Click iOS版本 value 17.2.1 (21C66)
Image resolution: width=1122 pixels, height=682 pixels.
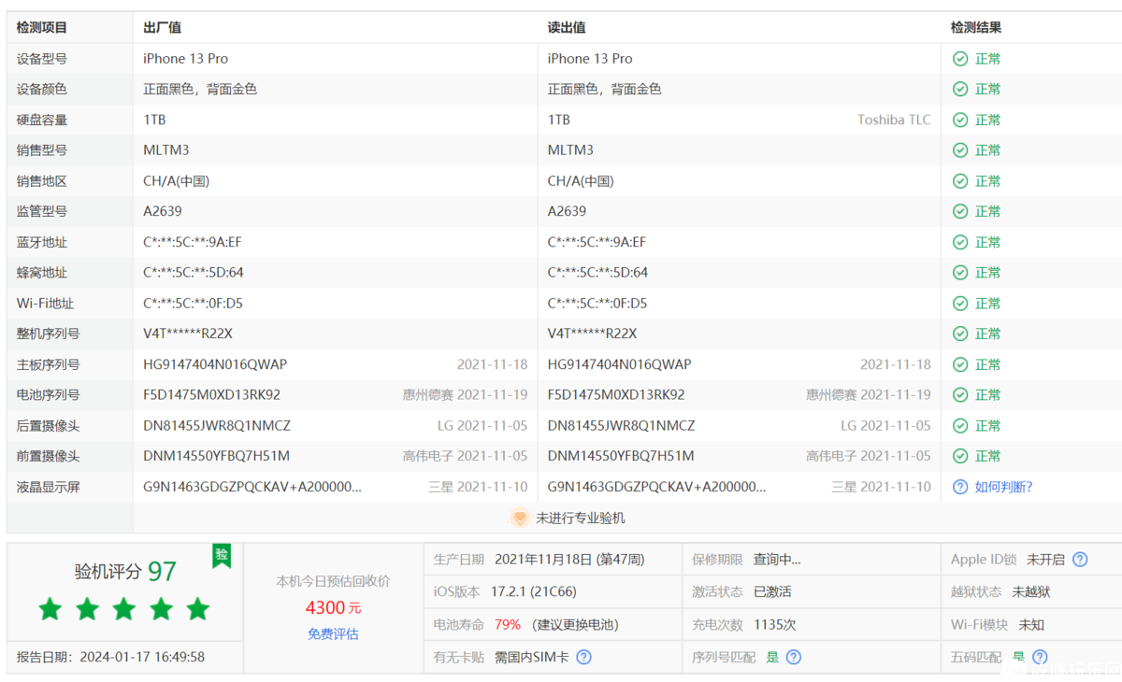(534, 591)
